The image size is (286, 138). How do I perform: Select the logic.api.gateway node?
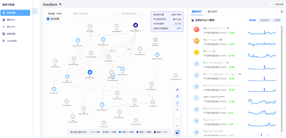[x=55, y=61]
